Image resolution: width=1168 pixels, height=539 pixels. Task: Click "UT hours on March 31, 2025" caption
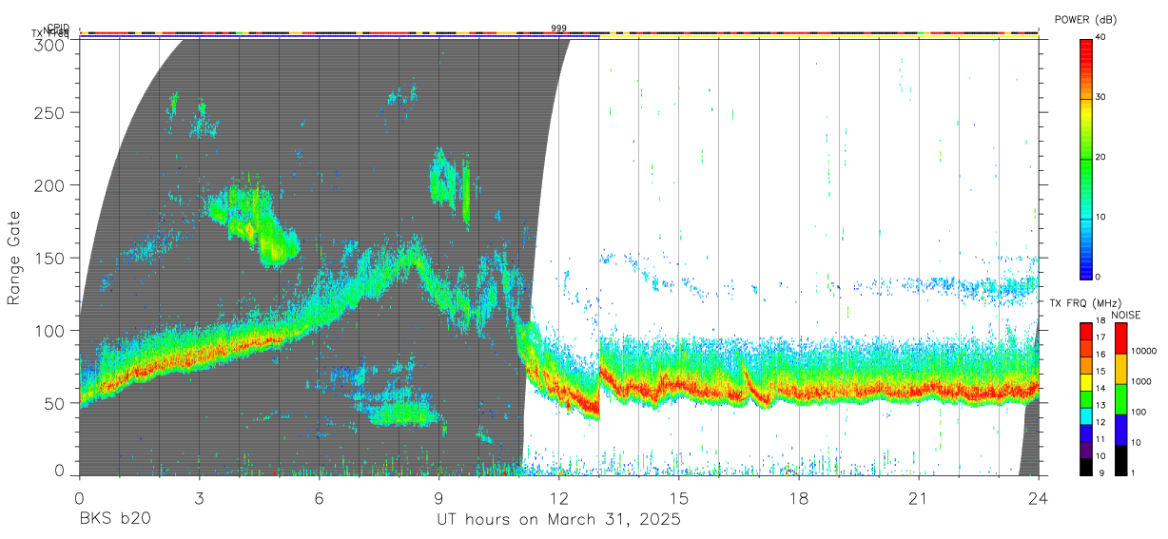[559, 520]
